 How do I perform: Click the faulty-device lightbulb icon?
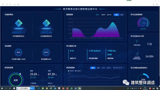tap(137, 41)
